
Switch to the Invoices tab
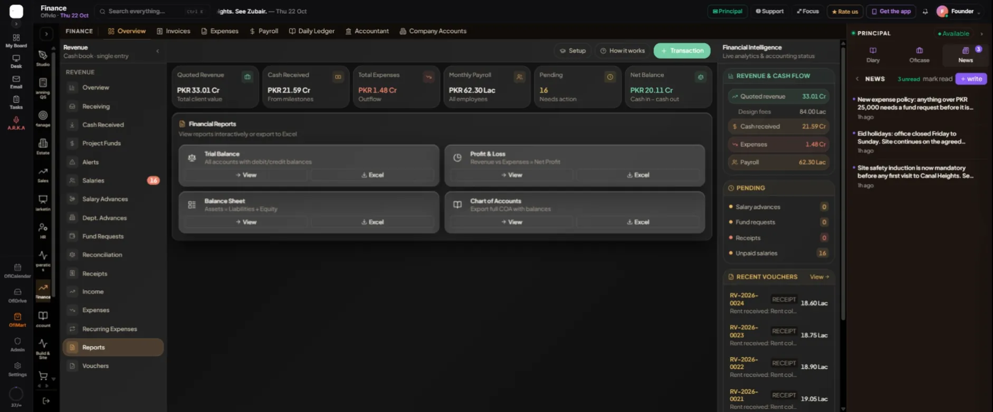point(174,31)
